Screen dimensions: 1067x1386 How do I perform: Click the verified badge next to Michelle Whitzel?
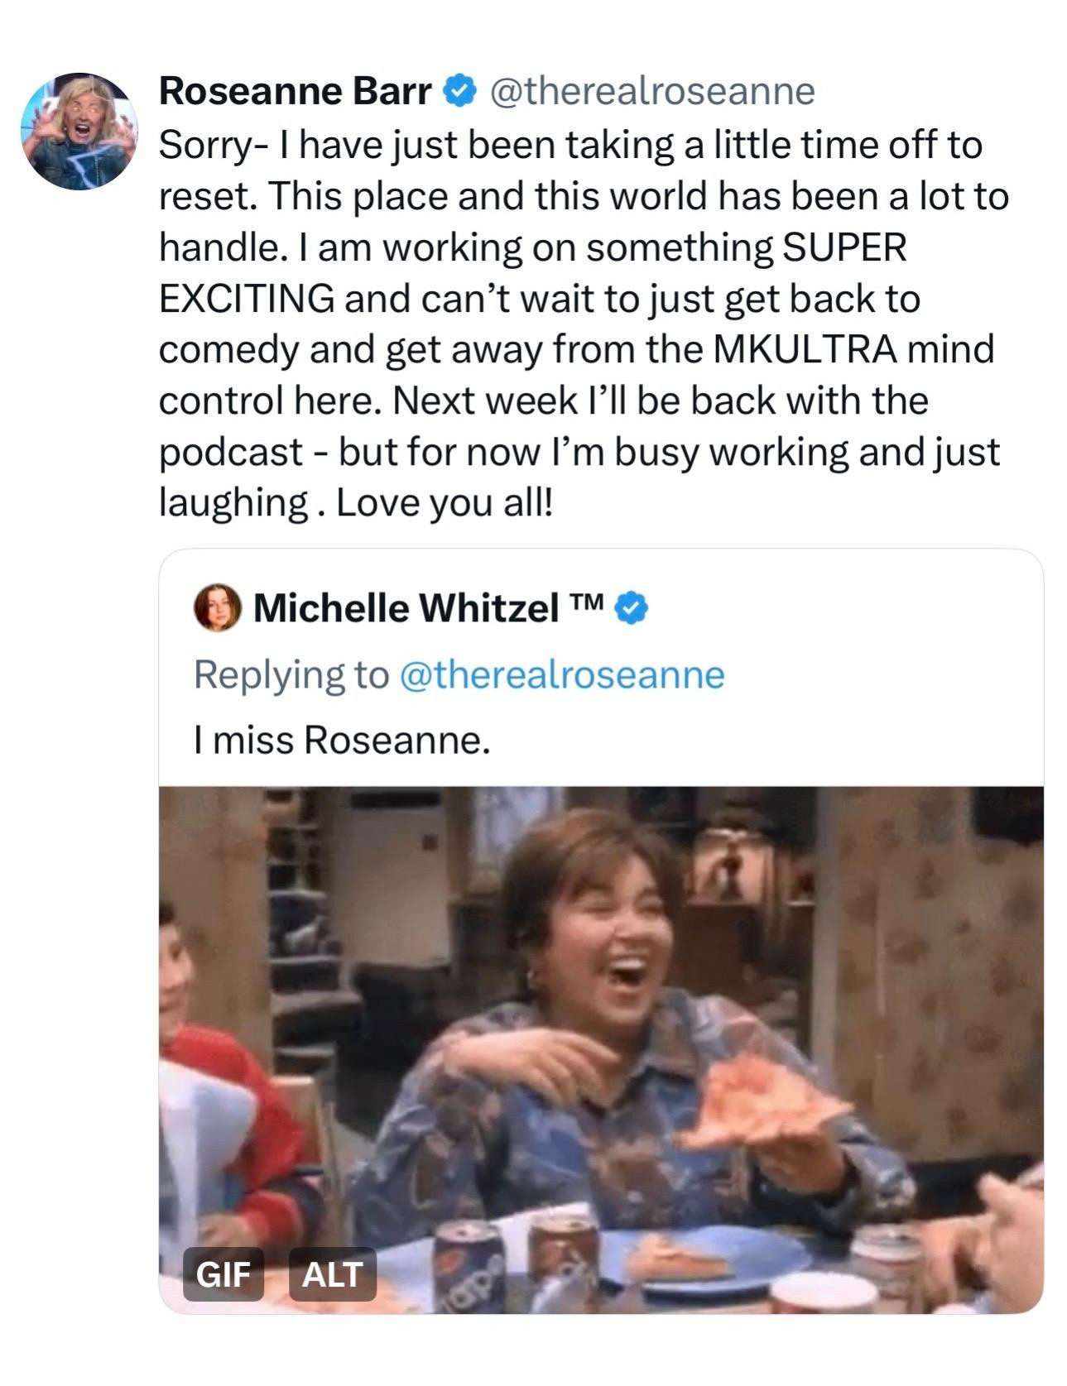click(633, 608)
